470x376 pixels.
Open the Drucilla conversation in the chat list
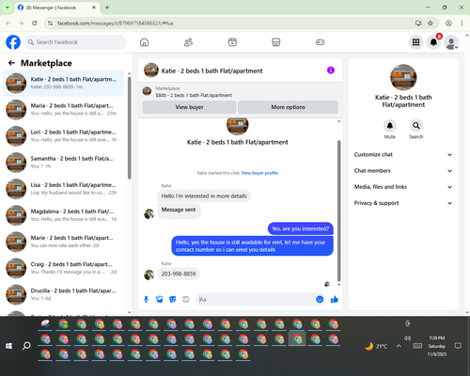(63, 294)
